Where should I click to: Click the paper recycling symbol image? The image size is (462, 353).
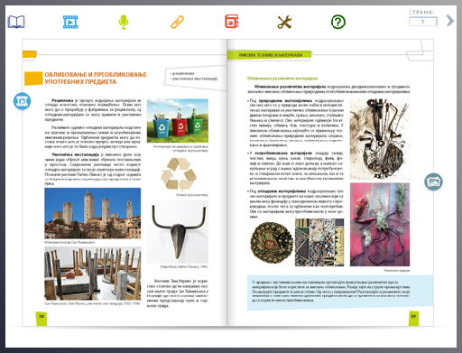179,174
